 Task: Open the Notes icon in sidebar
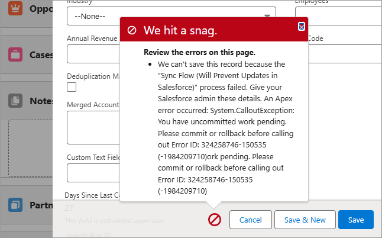click(15, 101)
